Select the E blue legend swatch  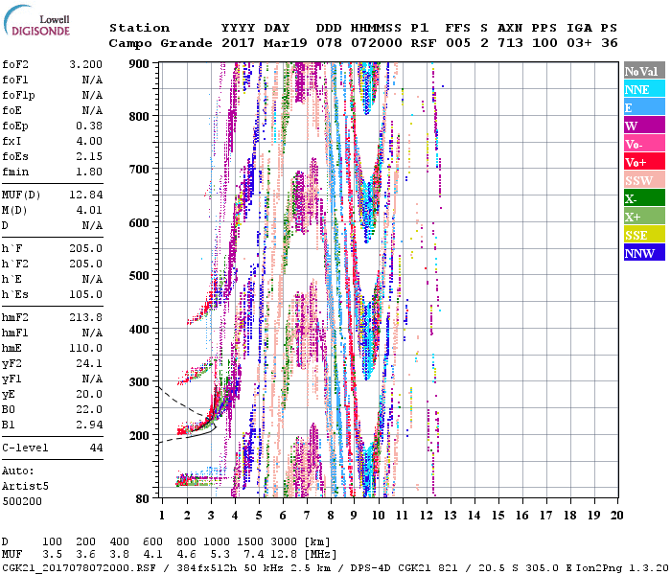point(644,107)
